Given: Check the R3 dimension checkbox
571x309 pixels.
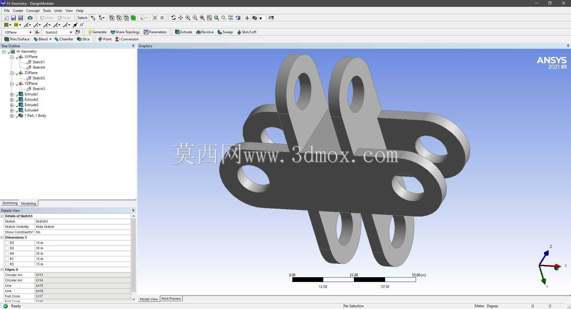Looking at the screenshot, I should pyautogui.click(x=7, y=264).
